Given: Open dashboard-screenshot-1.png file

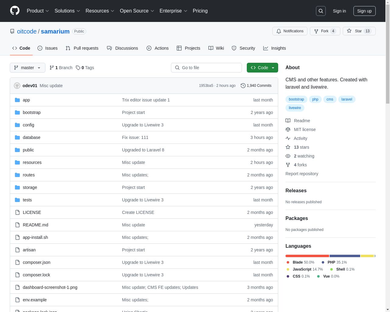Looking at the screenshot, I should click(x=50, y=287).
